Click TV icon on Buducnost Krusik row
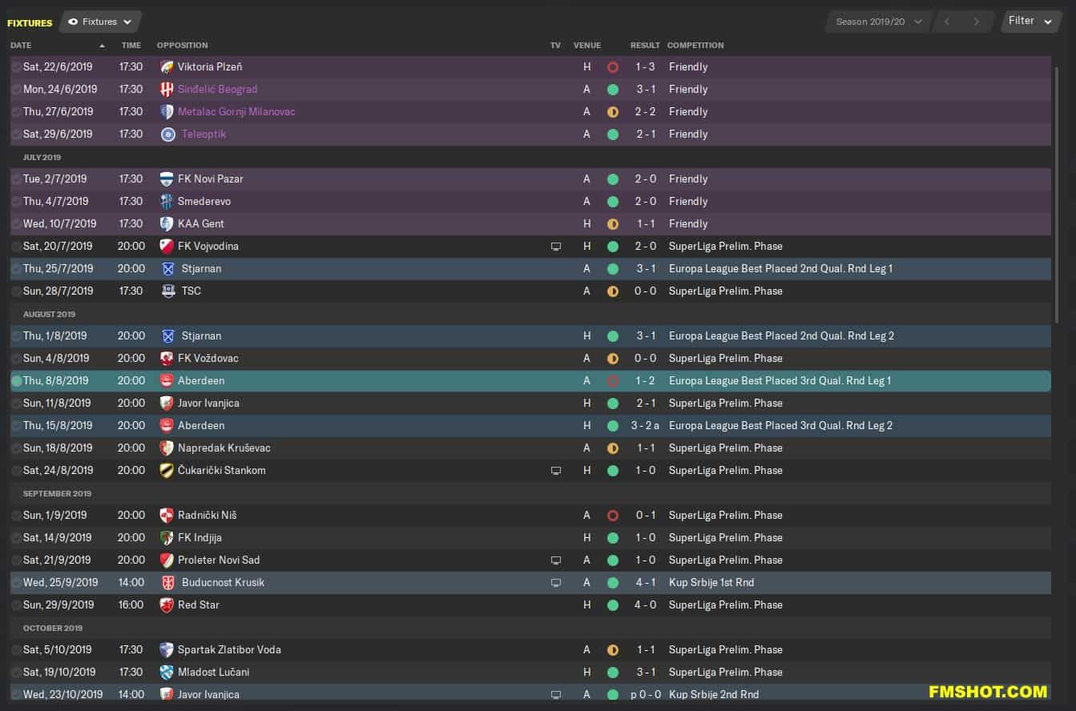 click(x=556, y=583)
